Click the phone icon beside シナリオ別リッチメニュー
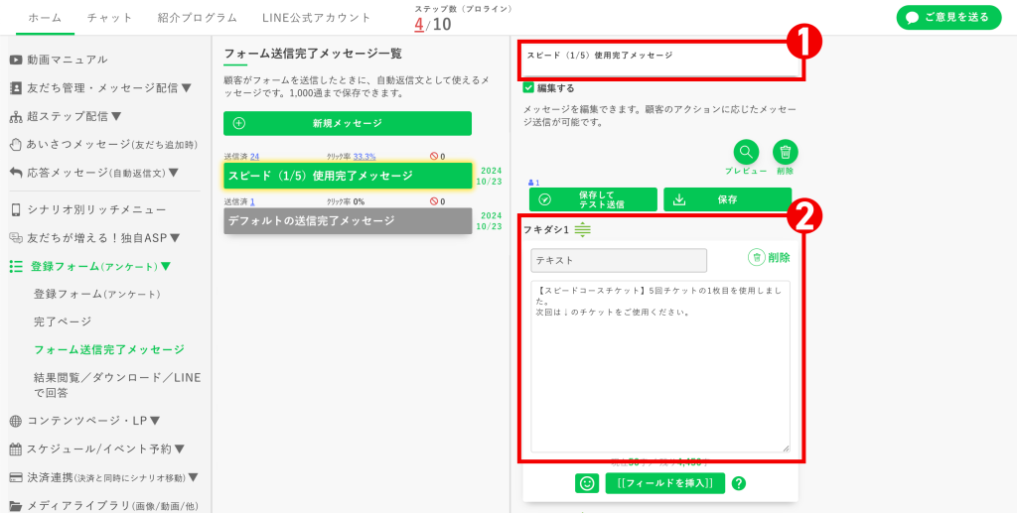The image size is (1017, 513). point(16,210)
